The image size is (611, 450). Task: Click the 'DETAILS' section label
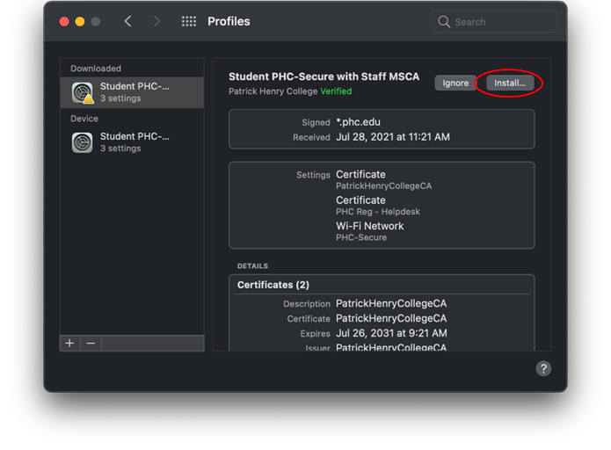(x=252, y=266)
